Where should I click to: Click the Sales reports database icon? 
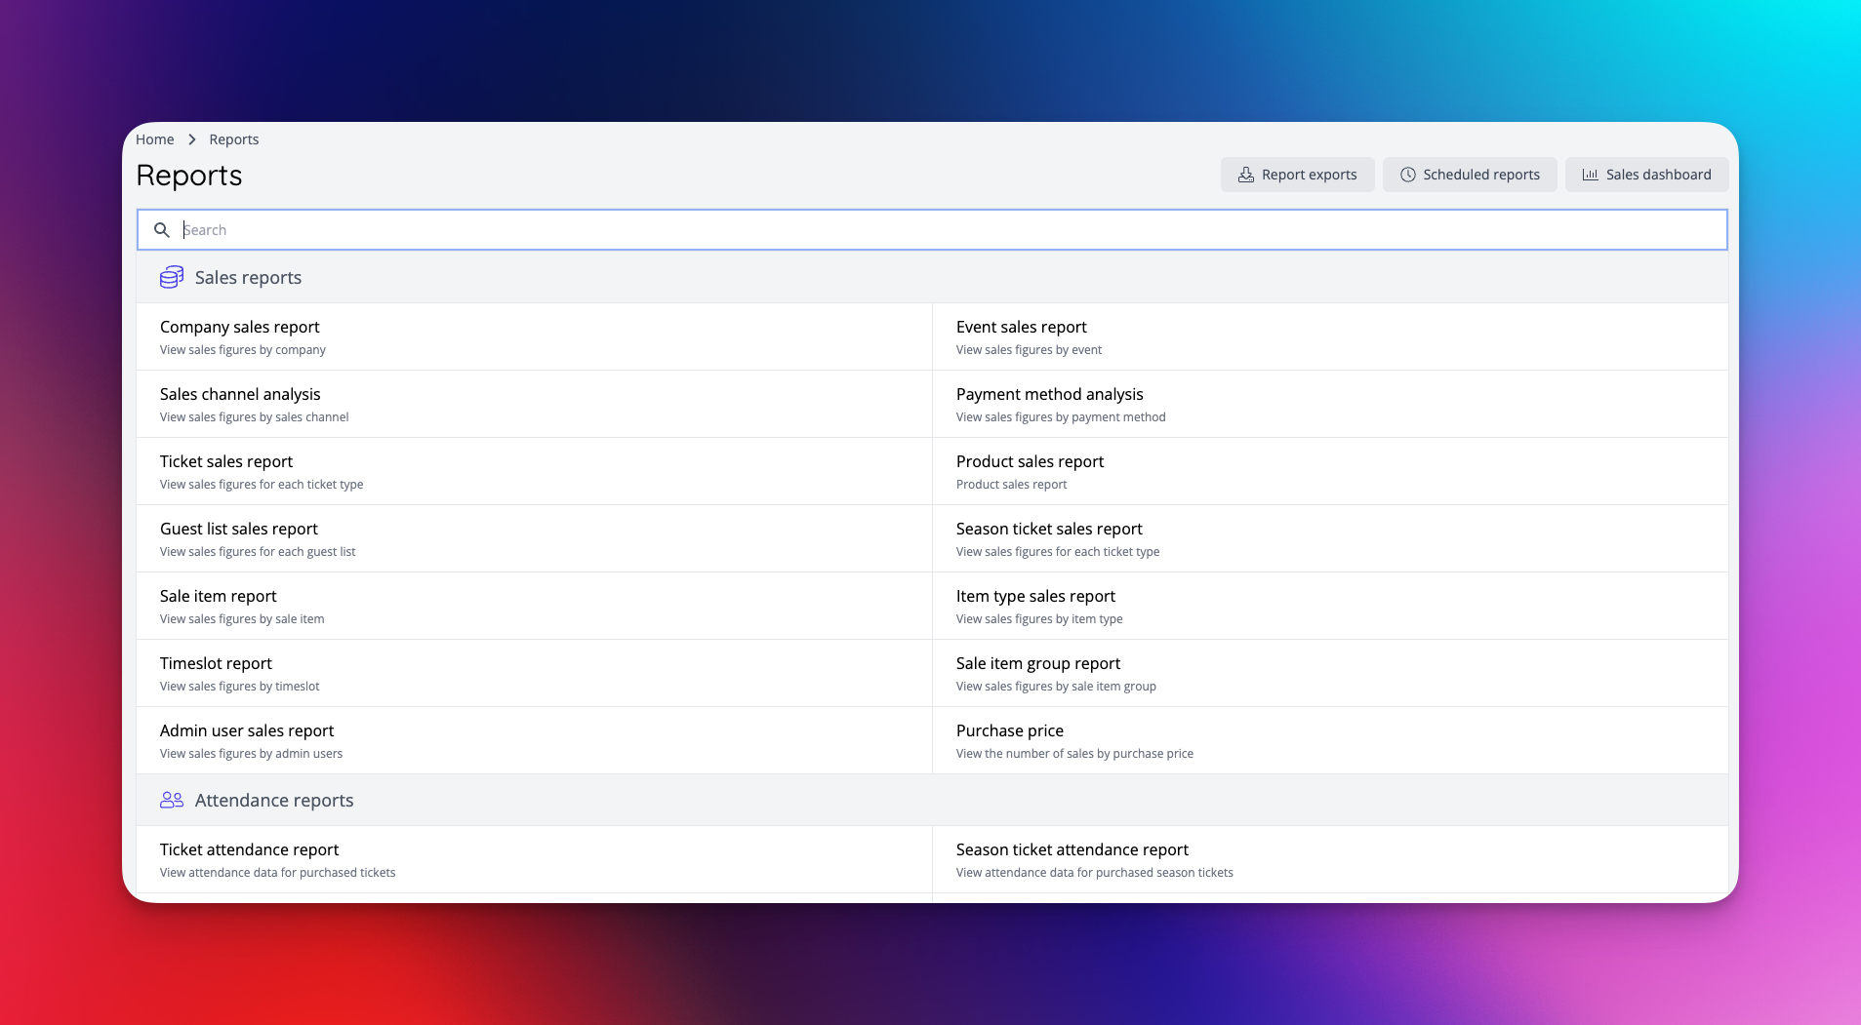pos(171,277)
